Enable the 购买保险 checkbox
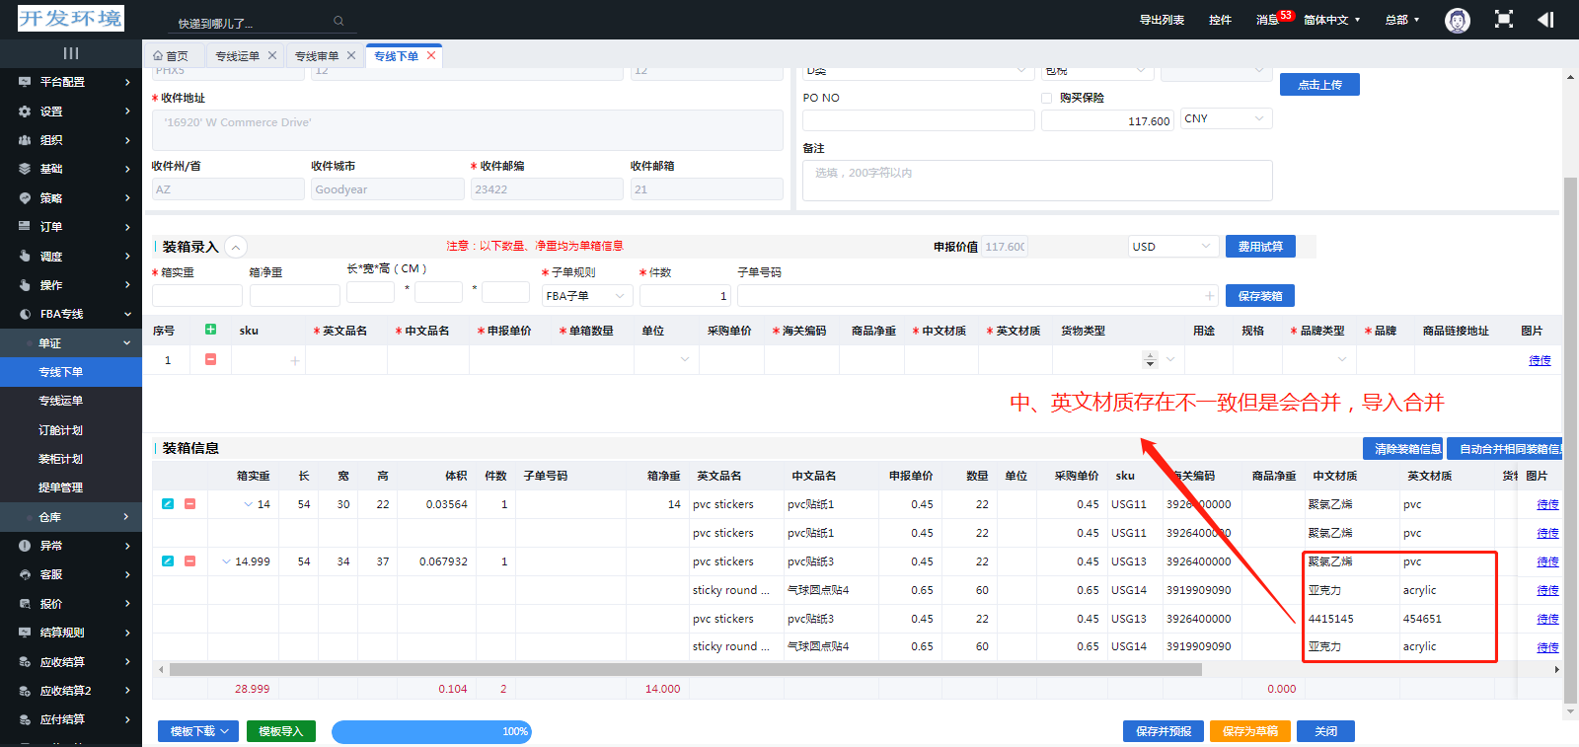This screenshot has width=1579, height=747. click(1047, 98)
